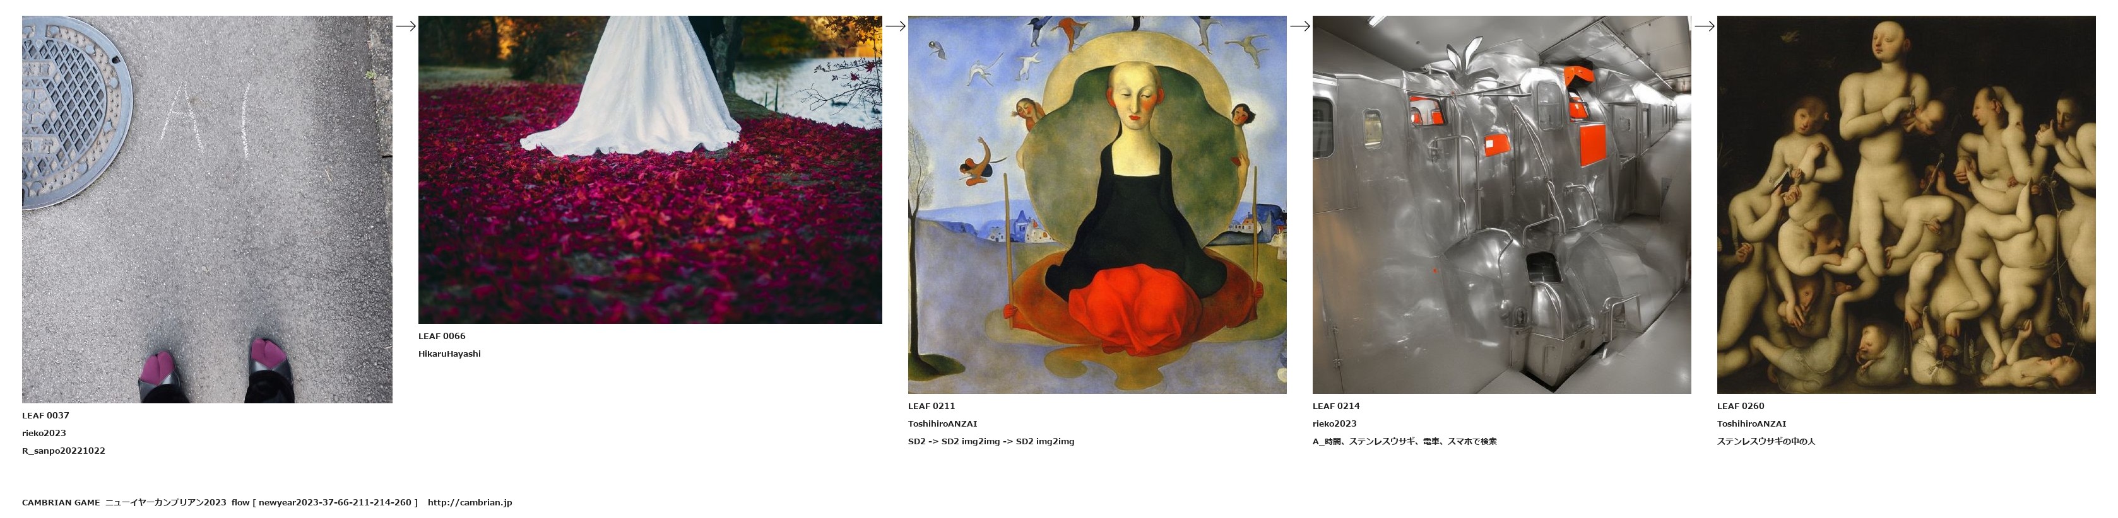
Task: Open the seated woman in red skirt painting
Action: pos(1097,204)
